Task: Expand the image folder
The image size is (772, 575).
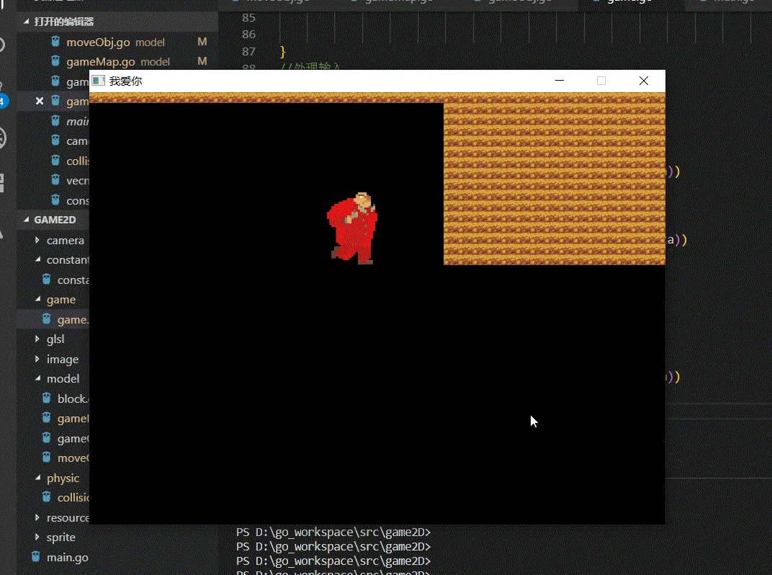Action: pyautogui.click(x=37, y=359)
